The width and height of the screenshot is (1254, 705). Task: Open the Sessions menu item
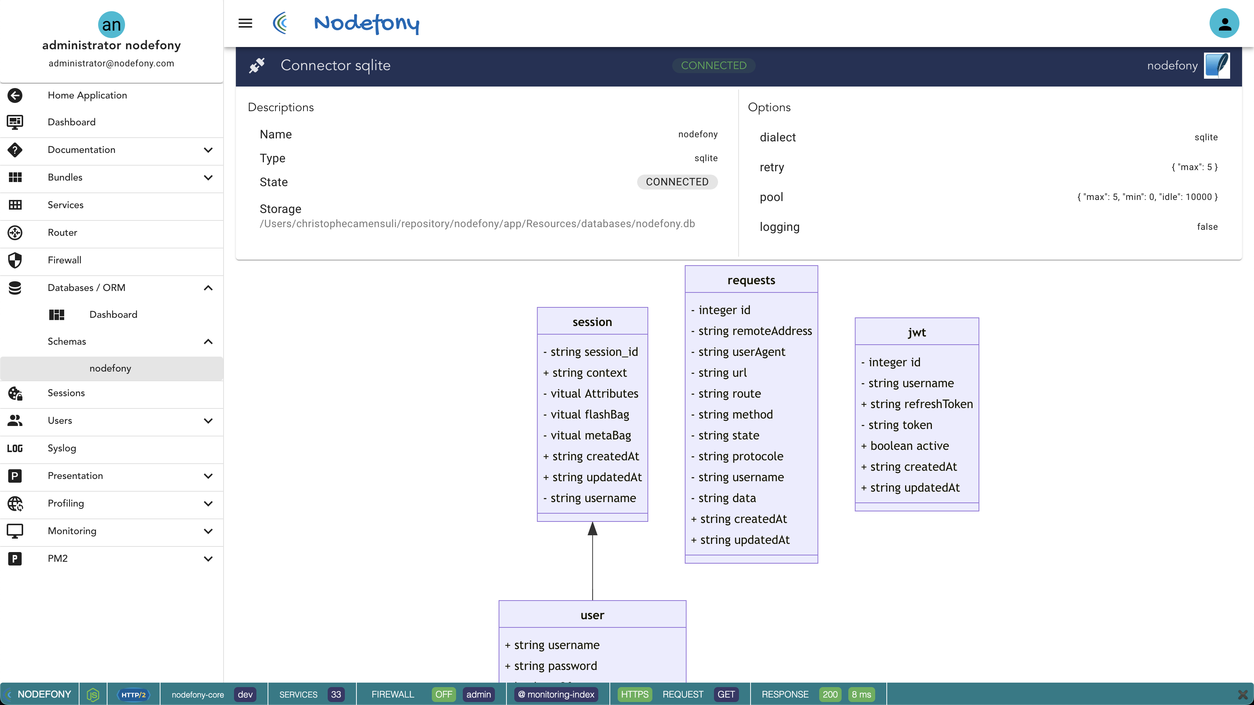click(x=66, y=393)
